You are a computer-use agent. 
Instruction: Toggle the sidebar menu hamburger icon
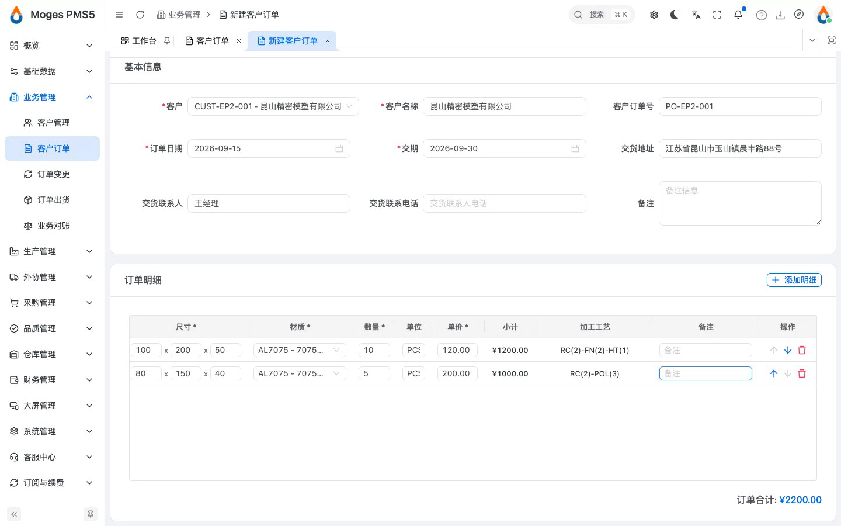(x=119, y=15)
